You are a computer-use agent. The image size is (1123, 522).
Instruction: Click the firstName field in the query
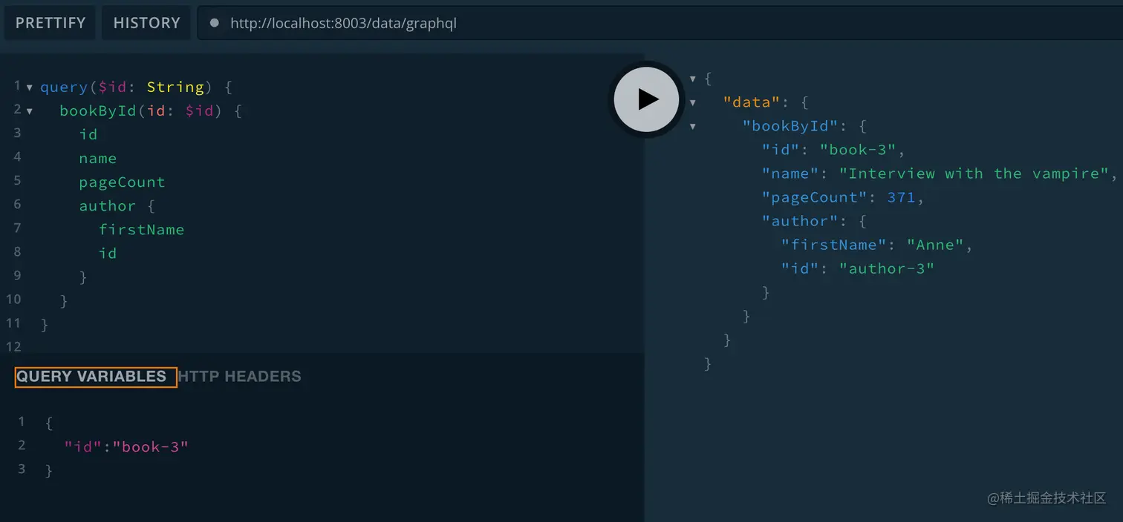coord(141,230)
